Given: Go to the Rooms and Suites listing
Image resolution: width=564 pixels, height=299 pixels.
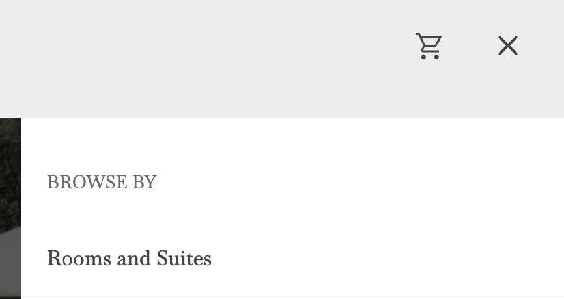Looking at the screenshot, I should tap(129, 258).
